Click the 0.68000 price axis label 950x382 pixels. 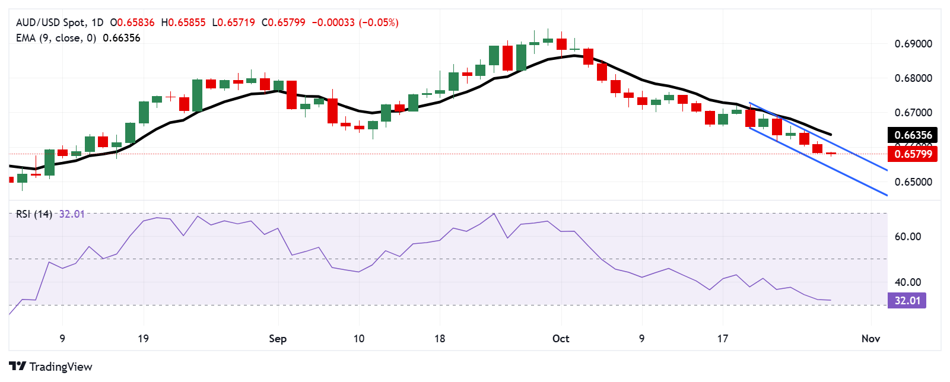pyautogui.click(x=913, y=78)
